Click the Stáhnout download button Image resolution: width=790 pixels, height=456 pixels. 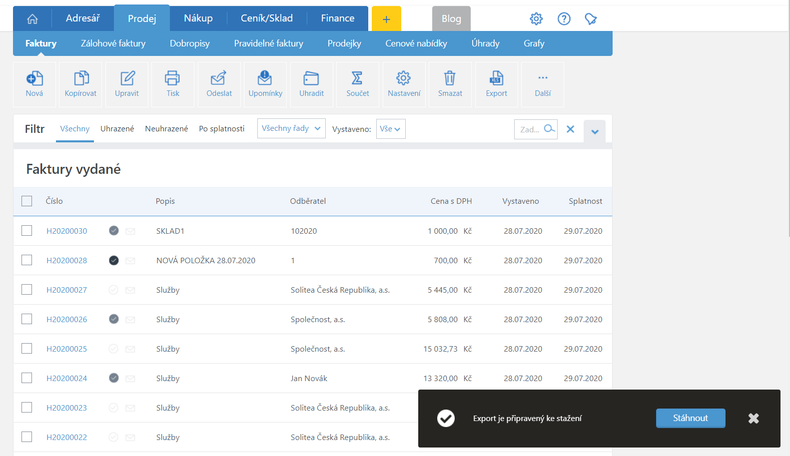[691, 418]
